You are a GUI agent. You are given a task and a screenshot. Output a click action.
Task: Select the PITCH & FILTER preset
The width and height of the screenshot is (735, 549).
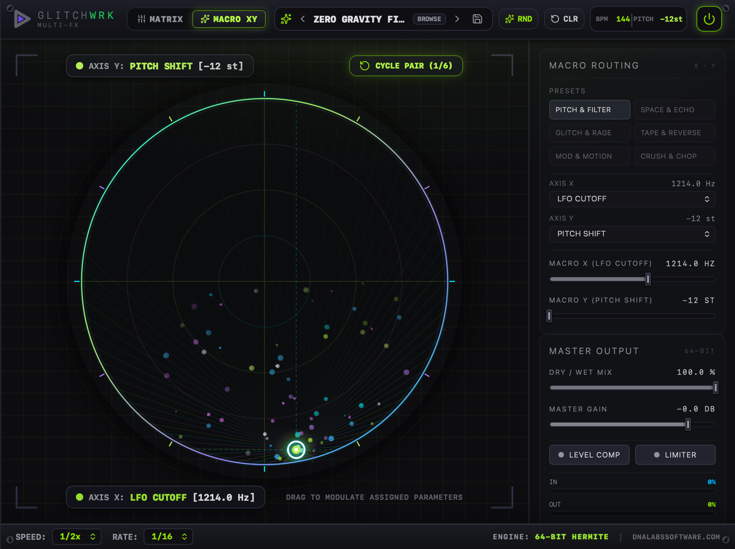590,109
